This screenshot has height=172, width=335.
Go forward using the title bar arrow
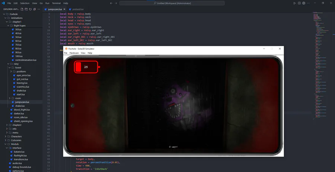point(116,3)
